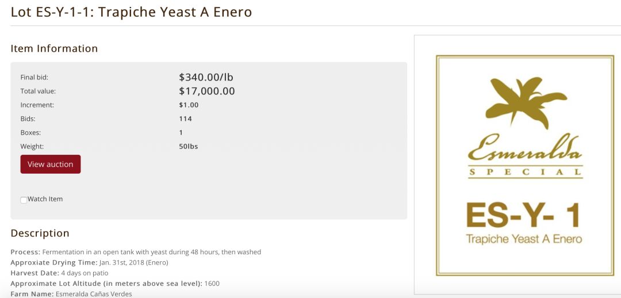The height and width of the screenshot is (298, 621).
Task: Click the 114 bids count
Action: pos(185,119)
